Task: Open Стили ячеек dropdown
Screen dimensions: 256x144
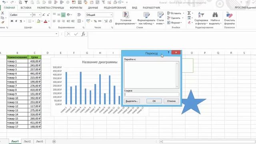Action: click(160, 18)
